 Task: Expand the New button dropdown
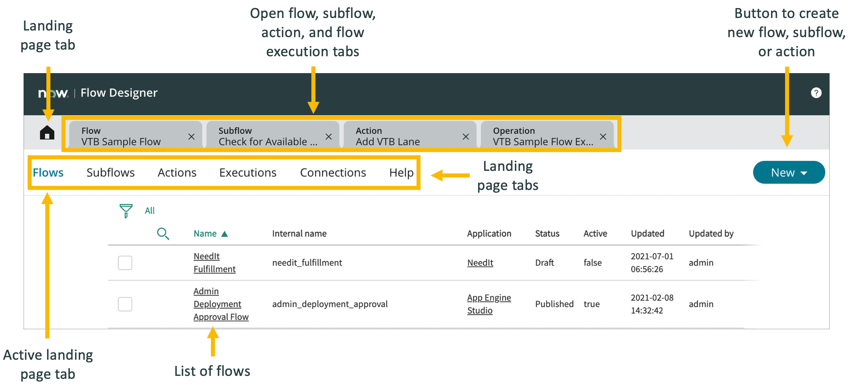pyautogui.click(x=788, y=172)
